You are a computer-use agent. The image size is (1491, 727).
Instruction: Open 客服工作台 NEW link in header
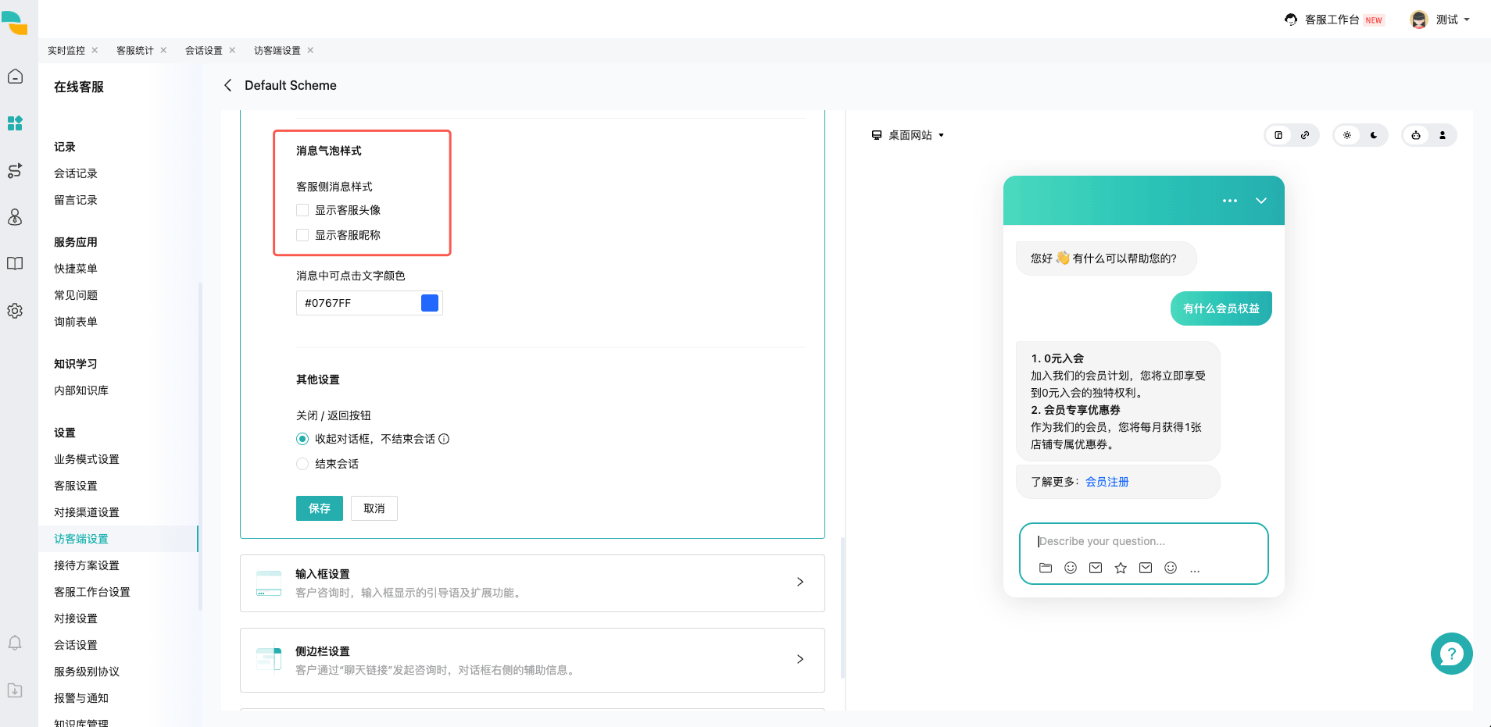(x=1335, y=20)
